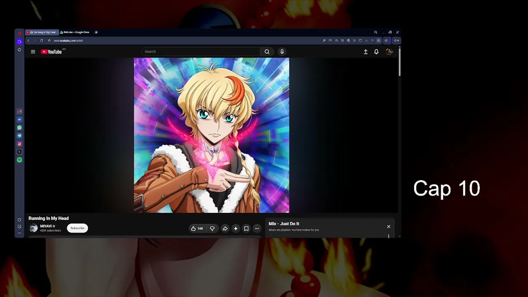The height and width of the screenshot is (297, 528).
Task: Subscribe to the MIYAVI channel
Action: click(77, 228)
